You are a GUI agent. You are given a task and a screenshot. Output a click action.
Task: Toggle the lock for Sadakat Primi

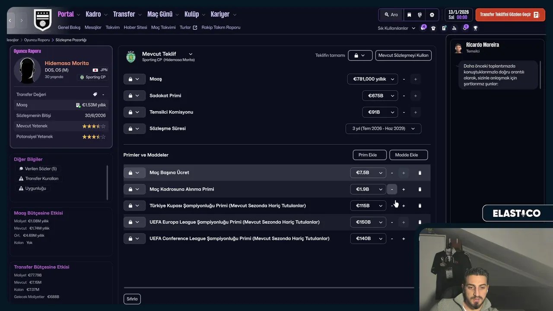(134, 95)
